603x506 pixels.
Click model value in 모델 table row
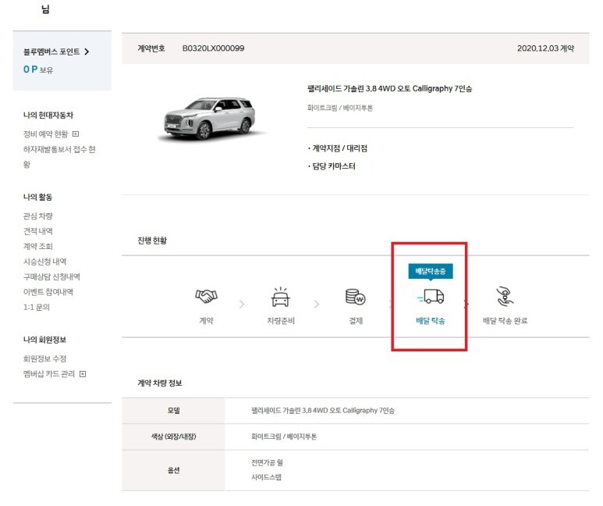[323, 411]
